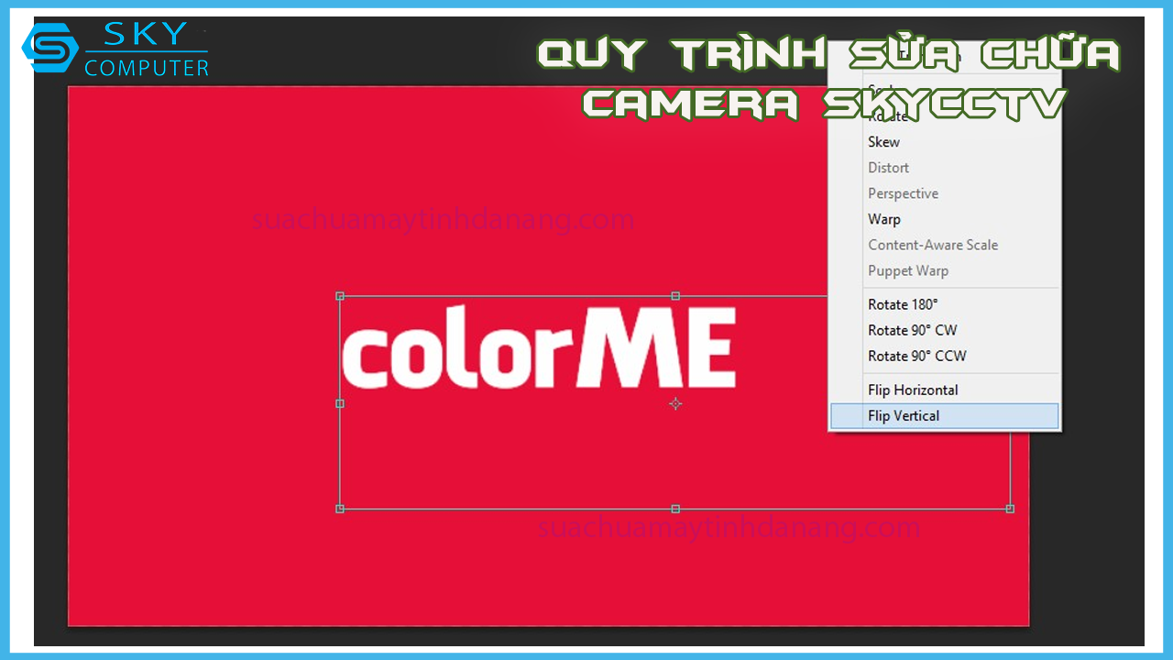Click the white colorME text on canvas
This screenshot has height=660, width=1173.
(539, 350)
